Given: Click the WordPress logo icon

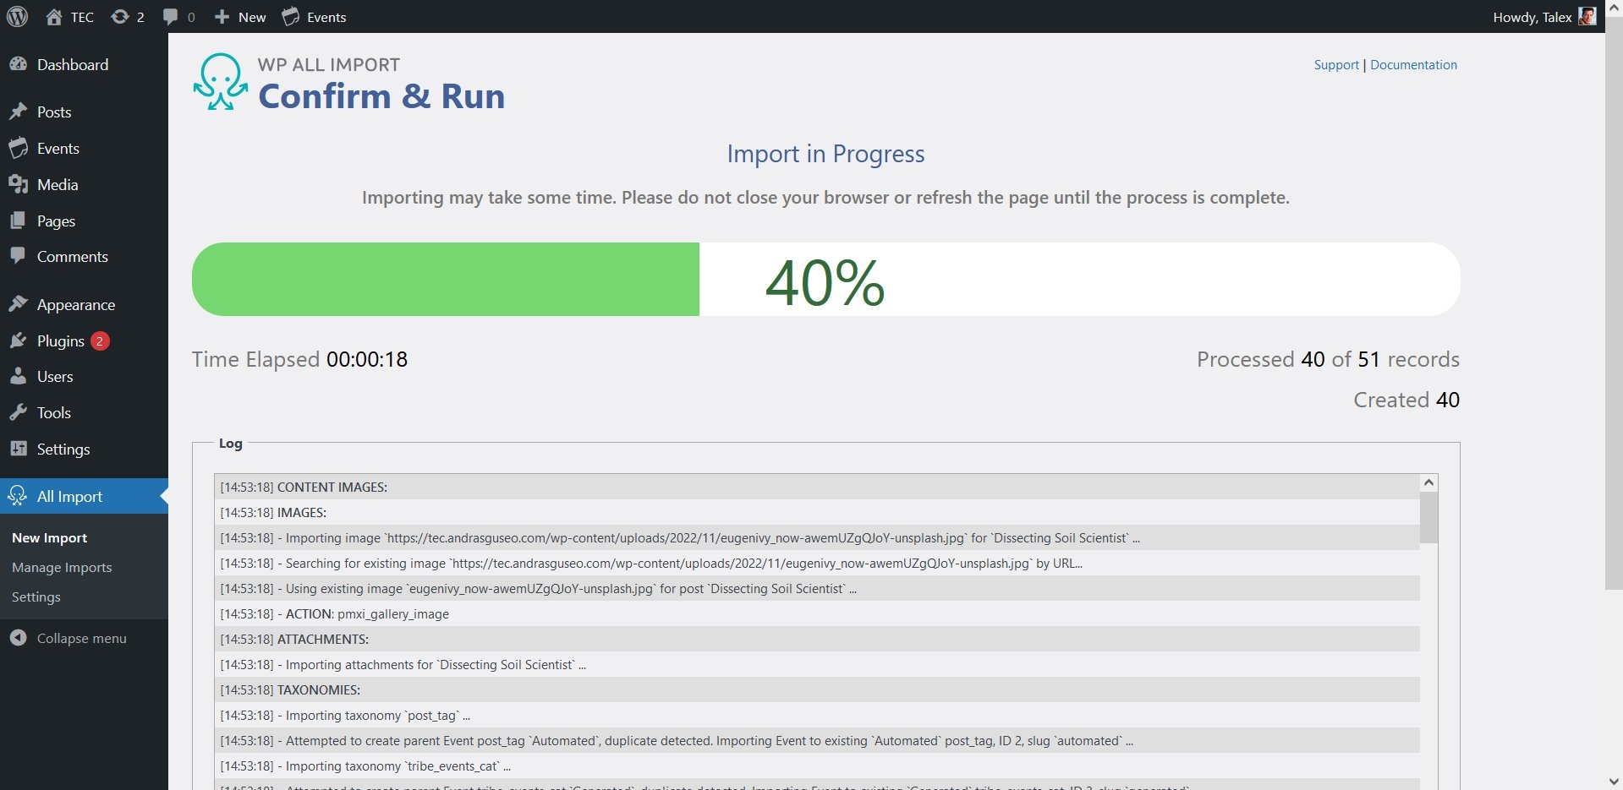Looking at the screenshot, I should click(17, 17).
